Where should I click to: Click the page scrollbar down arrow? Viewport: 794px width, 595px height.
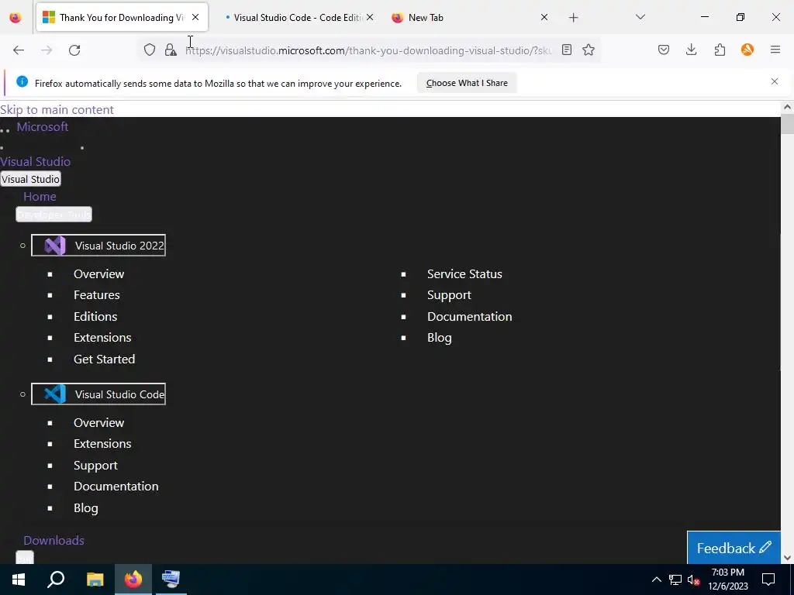[787, 558]
